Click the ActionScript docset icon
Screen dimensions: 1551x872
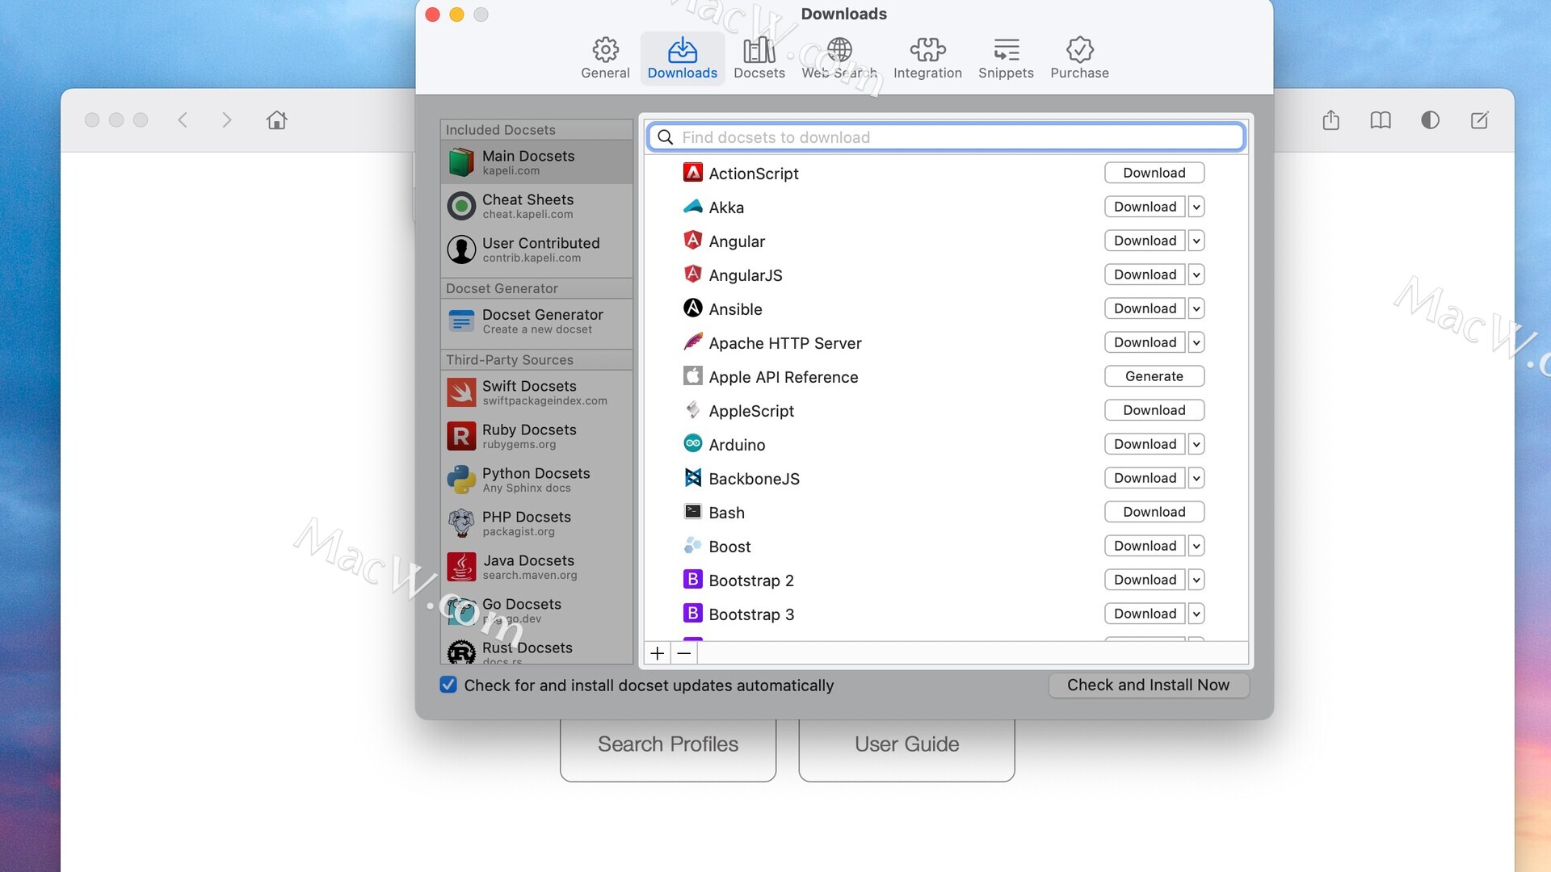692,172
